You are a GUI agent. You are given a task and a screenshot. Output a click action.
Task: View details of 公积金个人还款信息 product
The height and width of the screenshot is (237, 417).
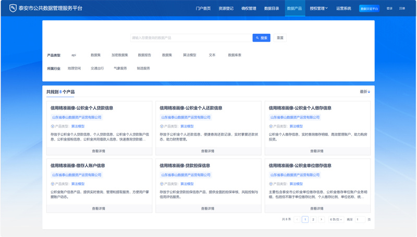tap(208, 151)
